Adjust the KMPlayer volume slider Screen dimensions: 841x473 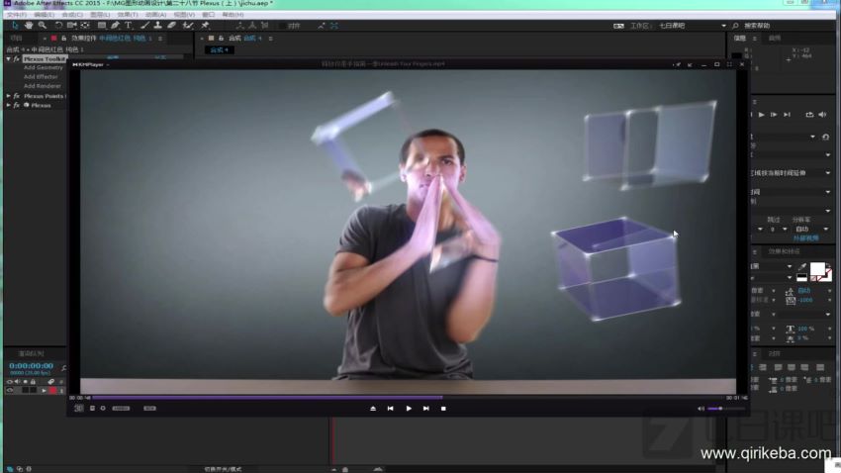726,409
